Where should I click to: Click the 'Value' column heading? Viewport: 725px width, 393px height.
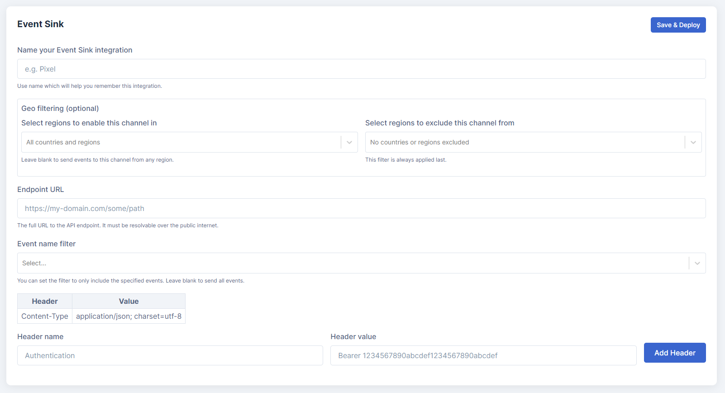(x=129, y=301)
